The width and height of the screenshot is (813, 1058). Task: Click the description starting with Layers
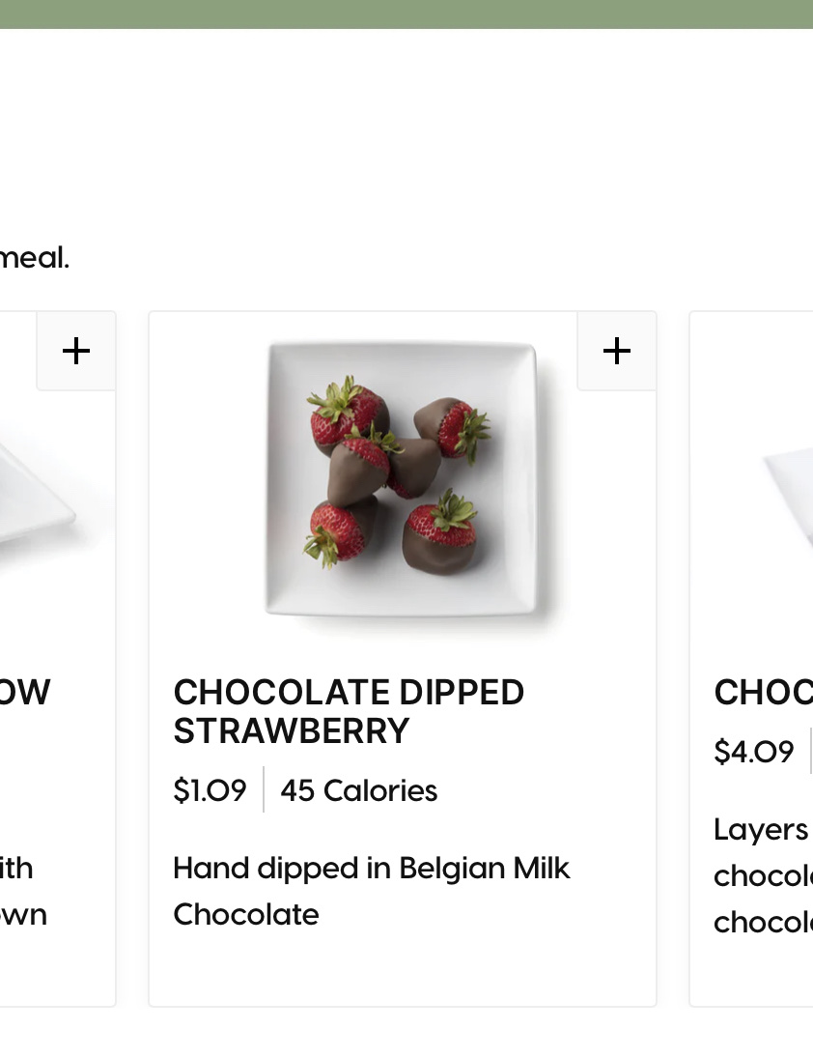pos(763,874)
